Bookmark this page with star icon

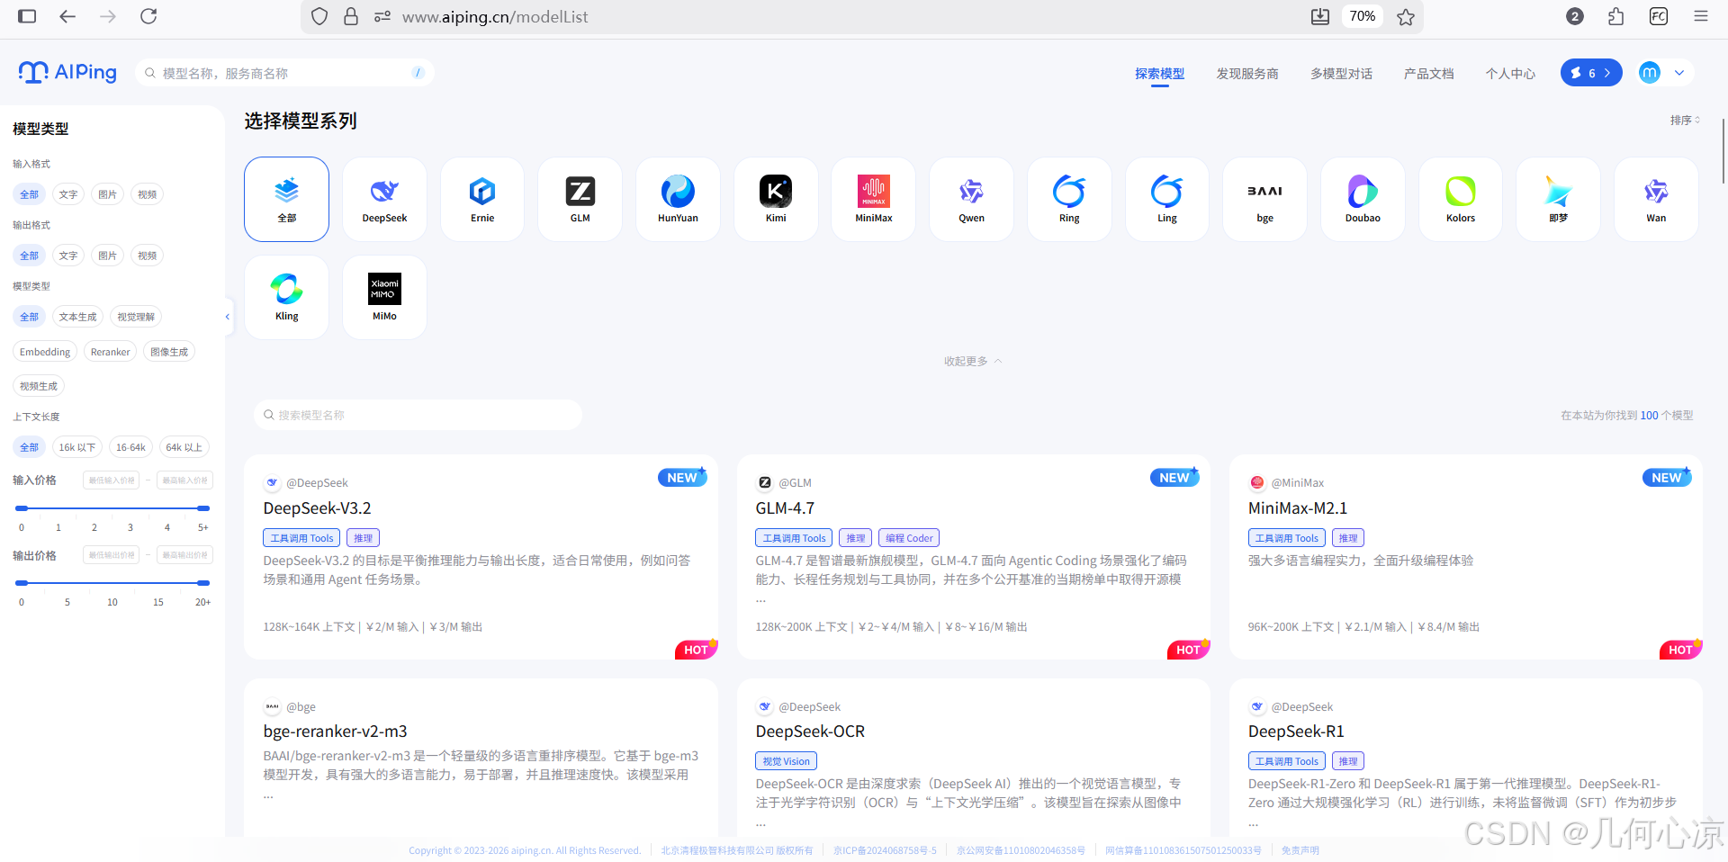point(1406,16)
